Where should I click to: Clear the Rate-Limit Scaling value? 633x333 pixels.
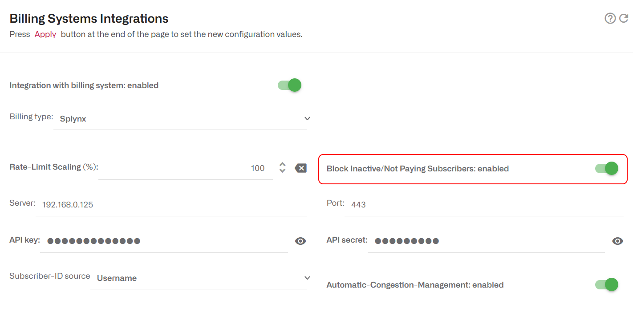point(300,168)
